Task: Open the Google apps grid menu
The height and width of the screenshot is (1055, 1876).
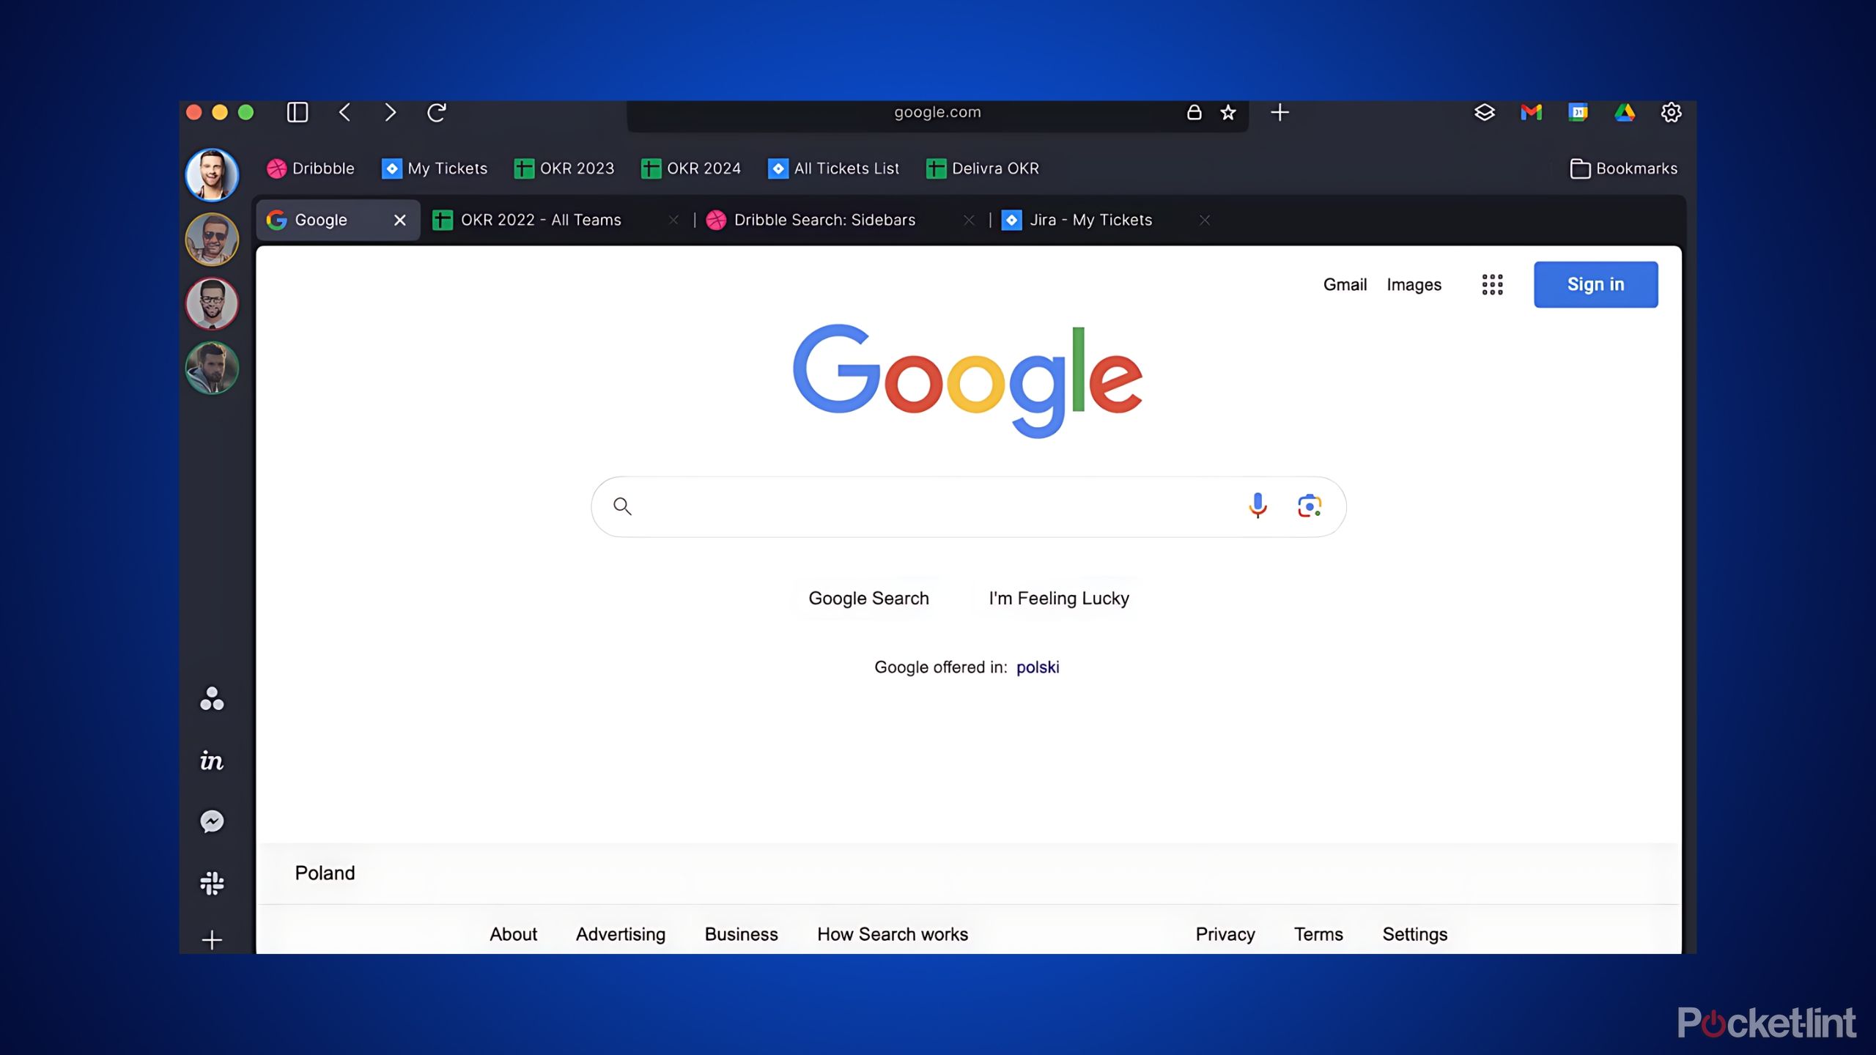Action: pyautogui.click(x=1491, y=285)
